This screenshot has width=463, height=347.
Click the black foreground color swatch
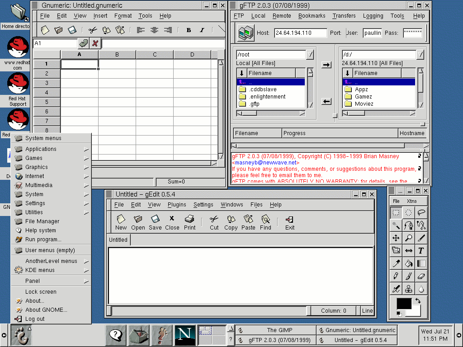click(x=403, y=304)
